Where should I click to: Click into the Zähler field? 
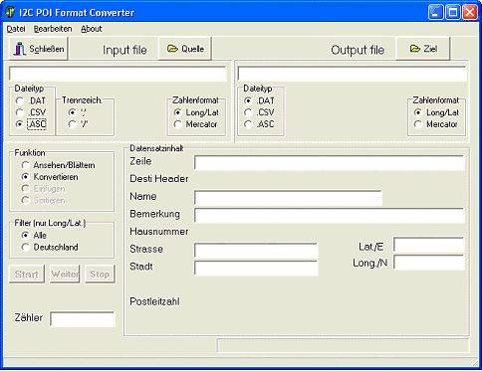tap(83, 319)
